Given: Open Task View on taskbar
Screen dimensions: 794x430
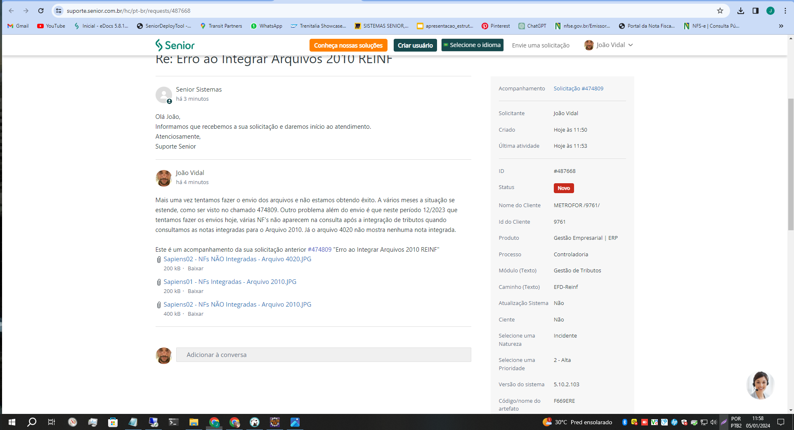Looking at the screenshot, I should point(52,422).
